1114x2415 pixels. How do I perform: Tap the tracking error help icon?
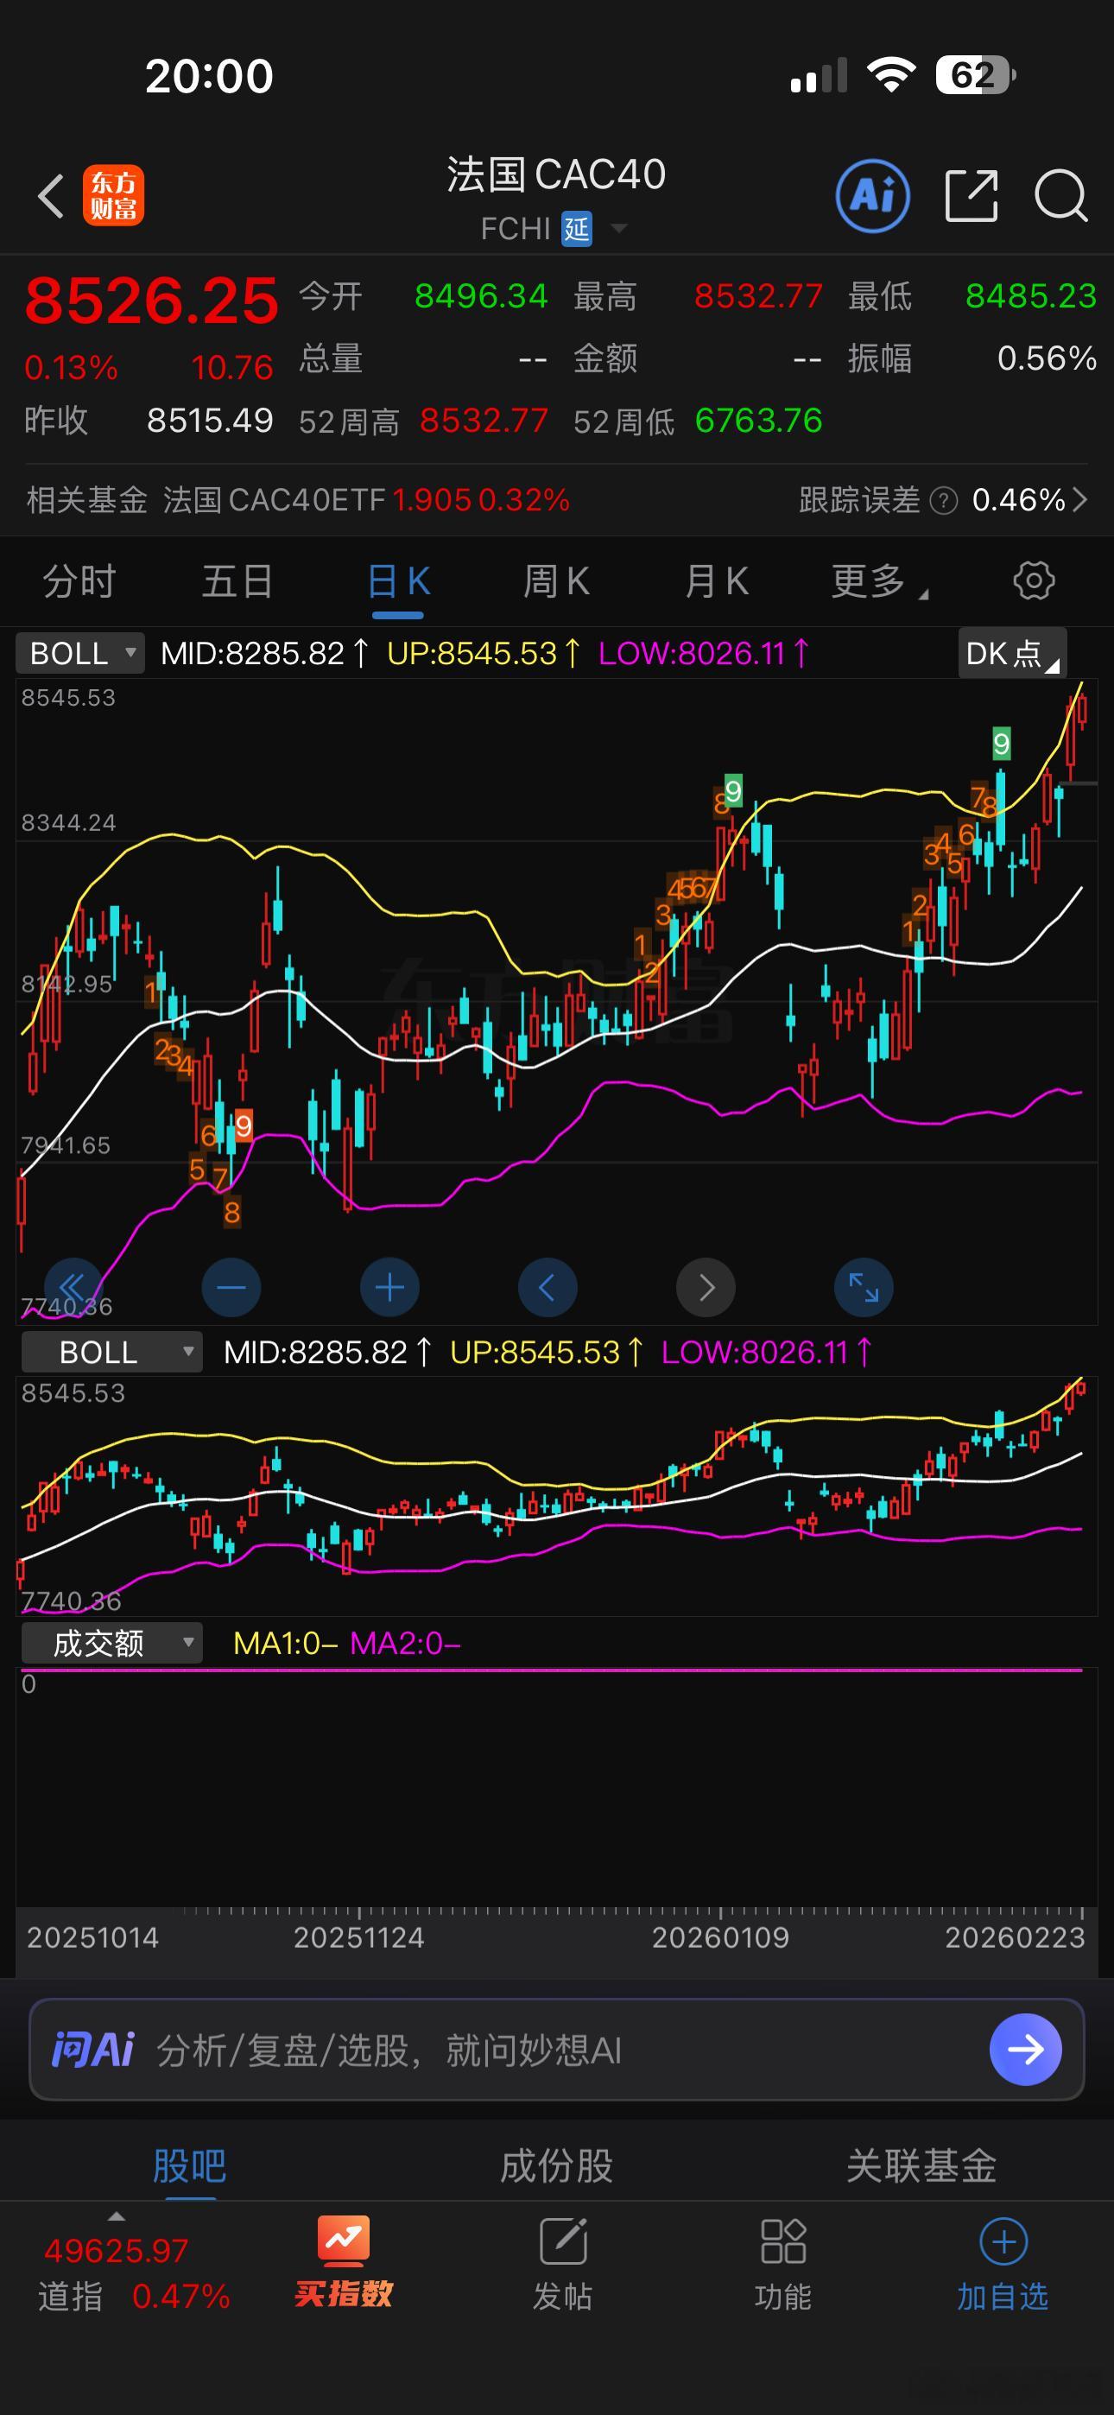pyautogui.click(x=943, y=501)
